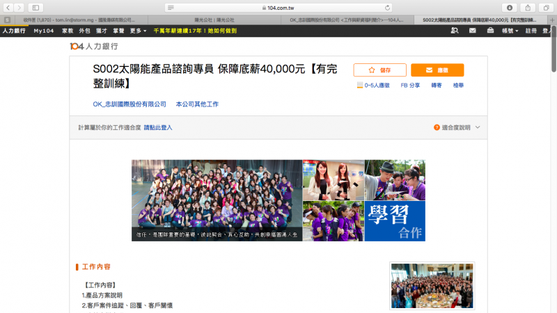Image resolution: width=557 pixels, height=313 pixels.
Task: Open Safari downloads list
Action: pos(510,8)
